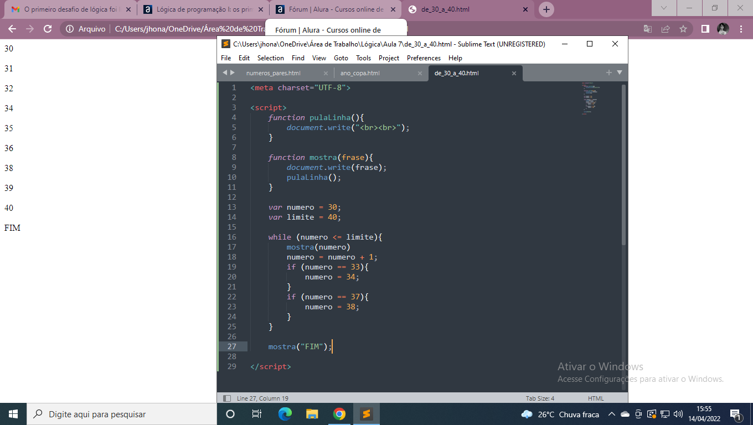Show hidden system tray icons
The width and height of the screenshot is (753, 425).
pyautogui.click(x=611, y=414)
